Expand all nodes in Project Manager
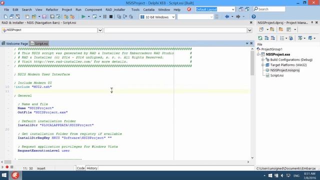 (266, 38)
